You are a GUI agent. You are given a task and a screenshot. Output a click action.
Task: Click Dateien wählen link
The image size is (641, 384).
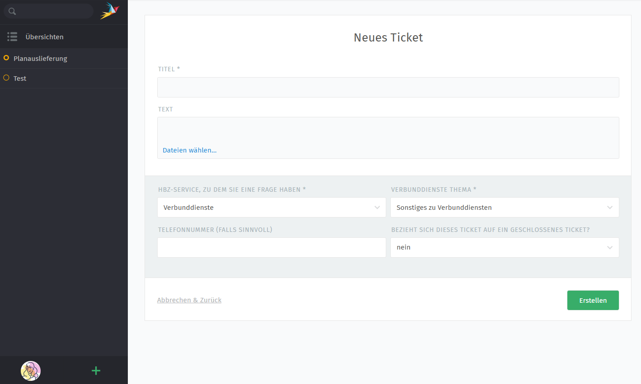click(x=190, y=150)
